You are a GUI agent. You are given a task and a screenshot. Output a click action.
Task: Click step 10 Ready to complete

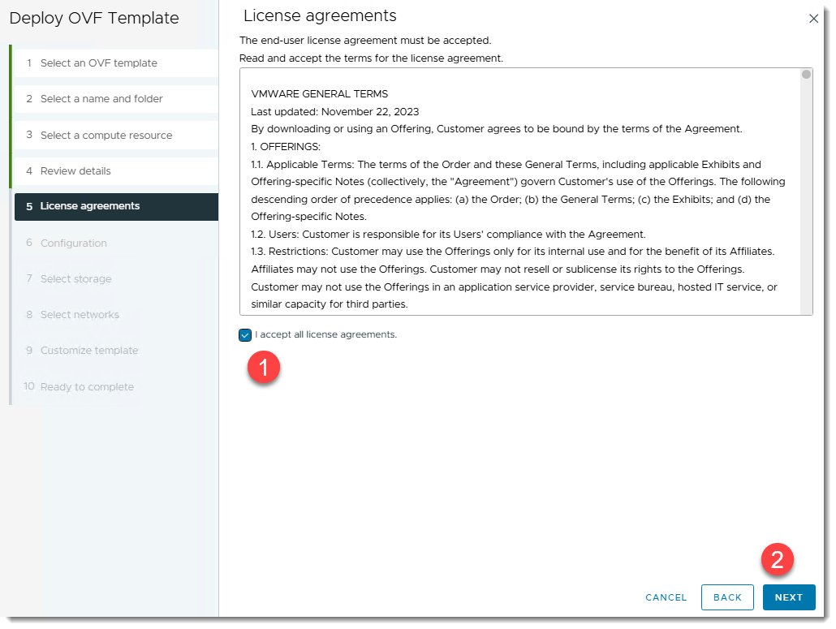tap(87, 387)
